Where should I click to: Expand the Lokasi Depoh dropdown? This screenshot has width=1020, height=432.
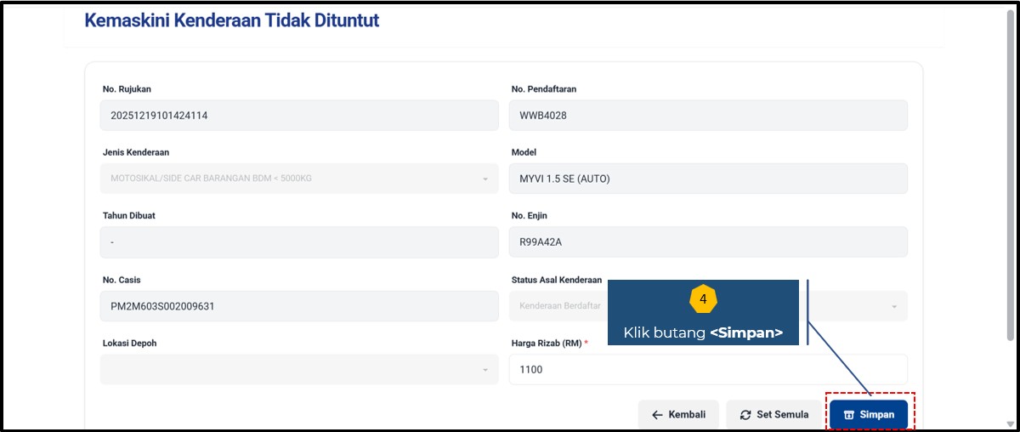484,370
